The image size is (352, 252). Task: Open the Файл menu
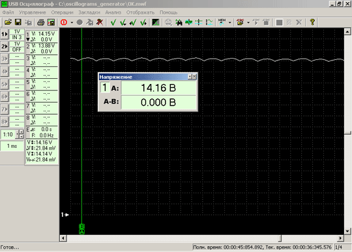(8, 12)
